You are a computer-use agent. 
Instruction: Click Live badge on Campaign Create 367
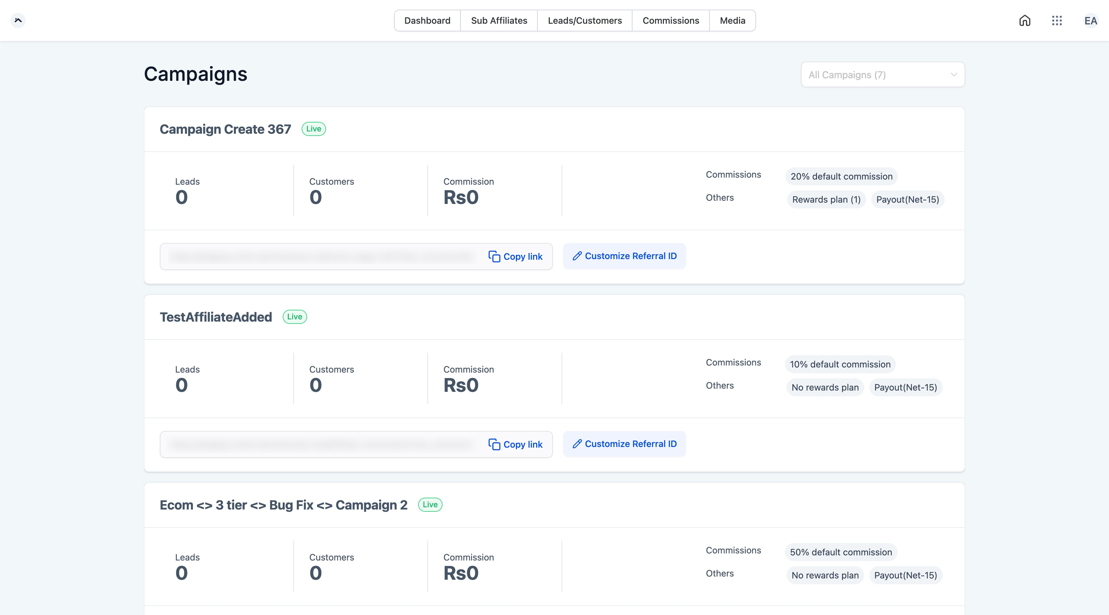[x=314, y=129]
